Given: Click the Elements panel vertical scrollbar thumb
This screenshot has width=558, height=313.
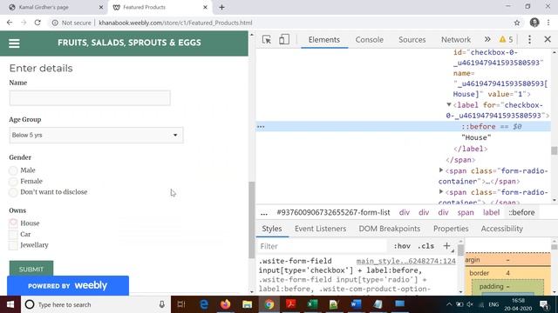Looking at the screenshot, I should (555, 150).
